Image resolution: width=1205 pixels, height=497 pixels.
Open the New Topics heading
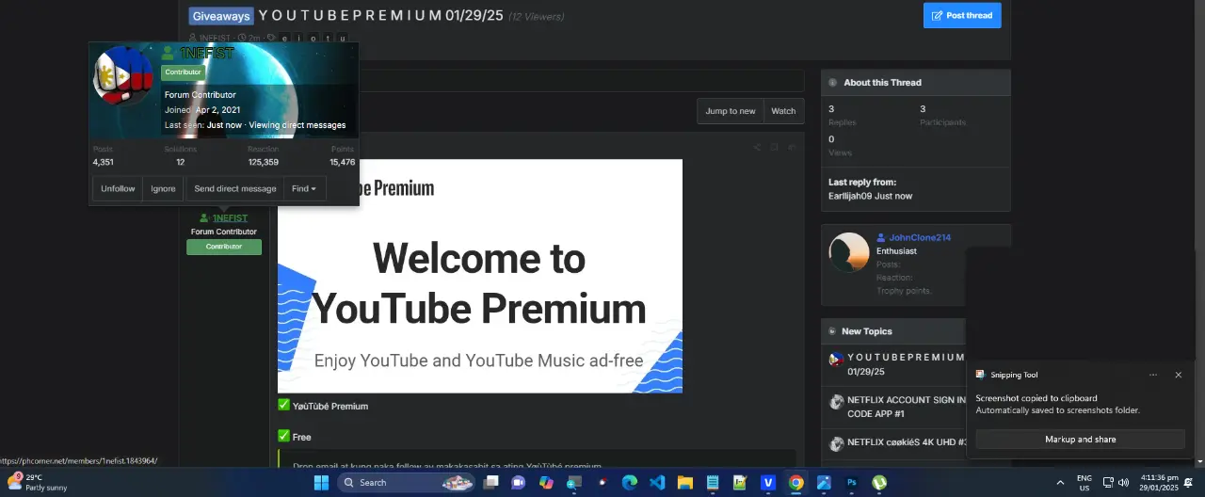pos(866,331)
